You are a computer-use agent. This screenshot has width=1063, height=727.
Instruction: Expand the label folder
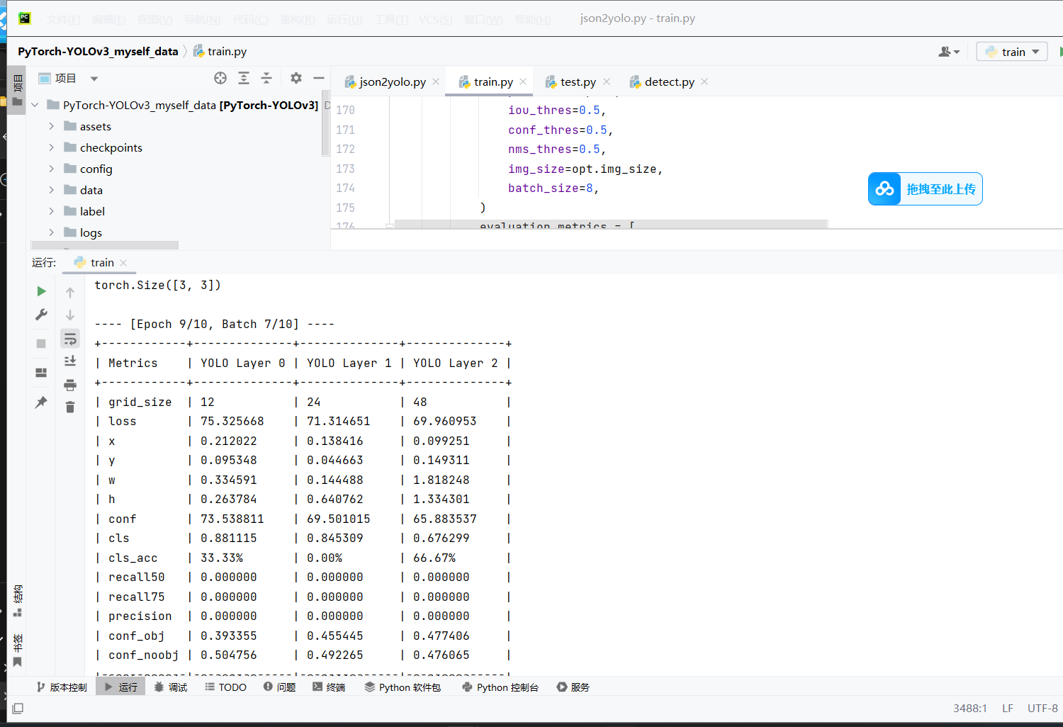pyautogui.click(x=51, y=211)
